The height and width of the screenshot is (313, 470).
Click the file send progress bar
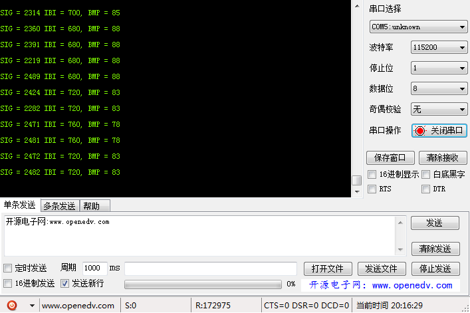pyautogui.click(x=203, y=284)
